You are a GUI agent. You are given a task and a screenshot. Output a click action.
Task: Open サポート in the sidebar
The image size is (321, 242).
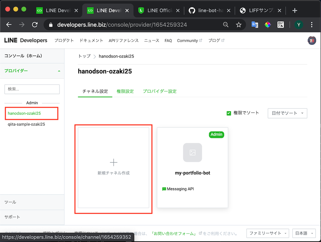click(x=32, y=217)
